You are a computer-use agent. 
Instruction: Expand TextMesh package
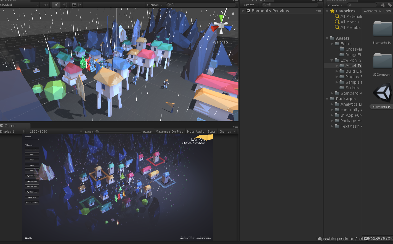click(332, 126)
